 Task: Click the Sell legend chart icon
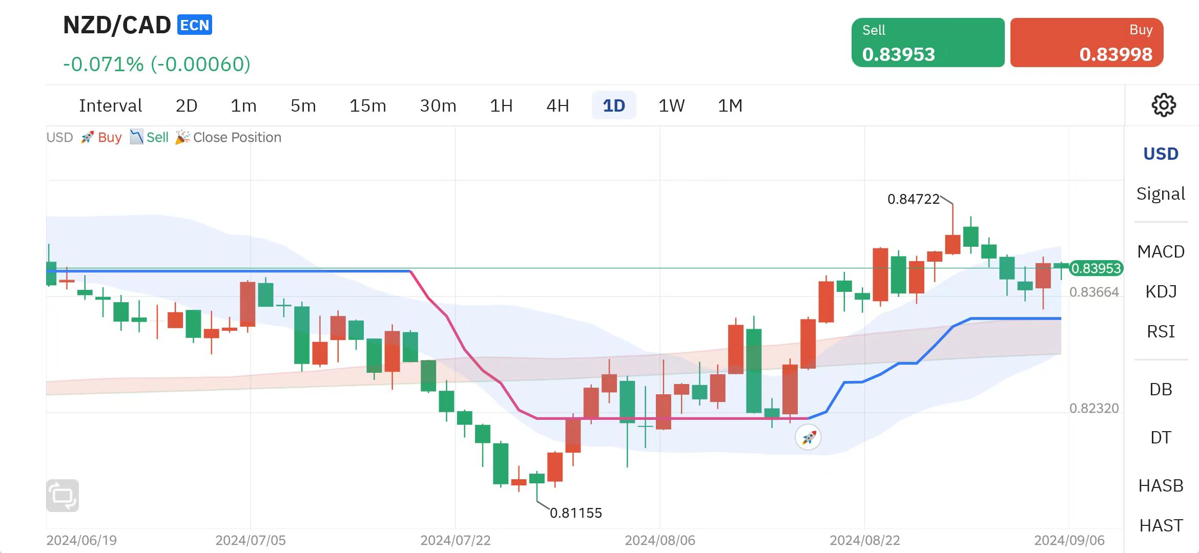point(136,137)
